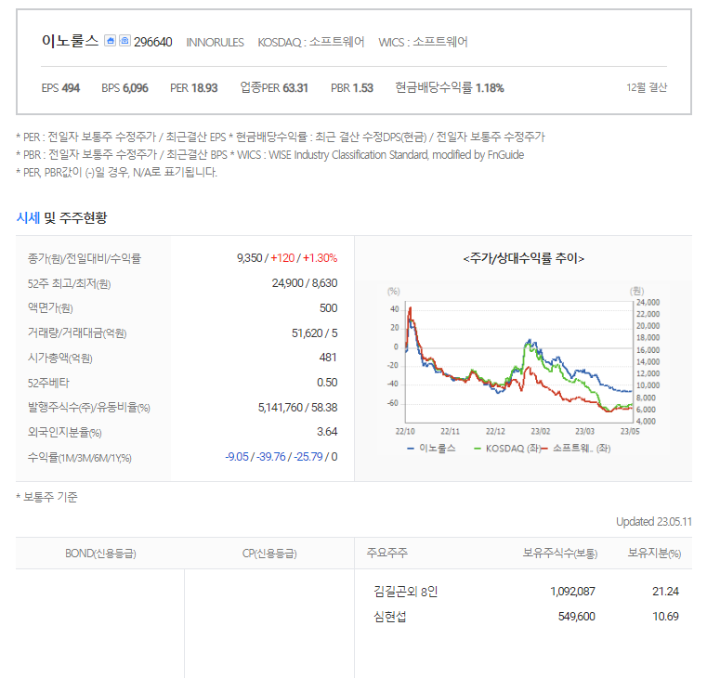Click the 종가(원)/전일대비/수익률 row label
Viewport: 707px width, 678px height.
pos(85,258)
